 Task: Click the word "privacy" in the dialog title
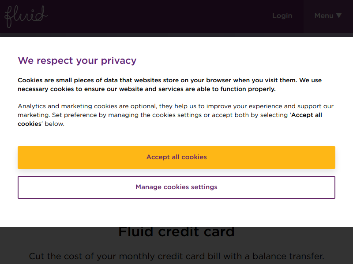coord(119,61)
